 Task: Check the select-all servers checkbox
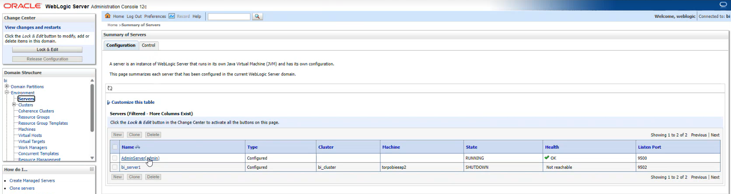115,147
